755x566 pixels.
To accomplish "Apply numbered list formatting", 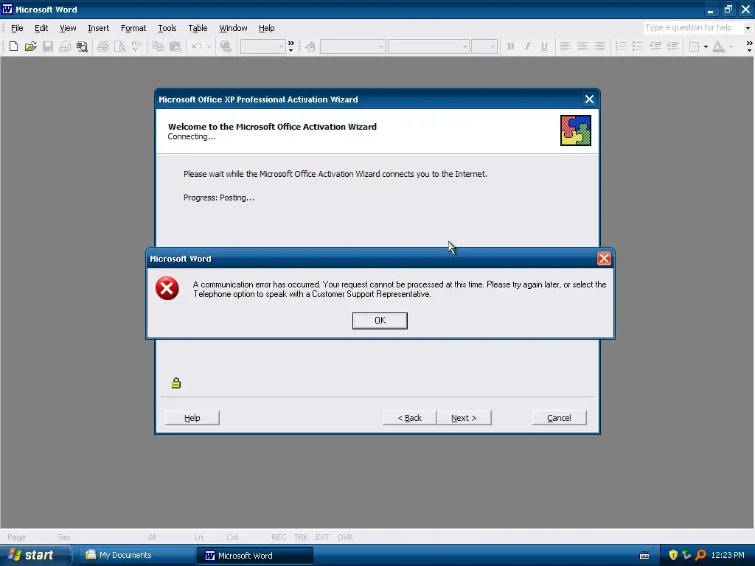I will [621, 46].
